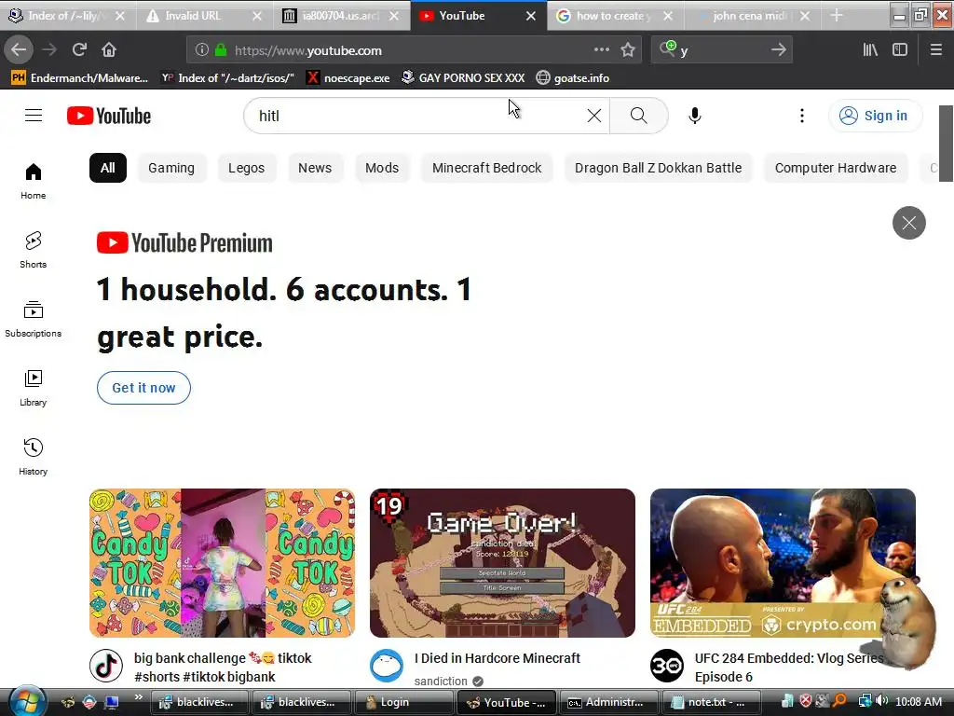
Task: Select the Mods filter chip
Action: click(x=382, y=168)
